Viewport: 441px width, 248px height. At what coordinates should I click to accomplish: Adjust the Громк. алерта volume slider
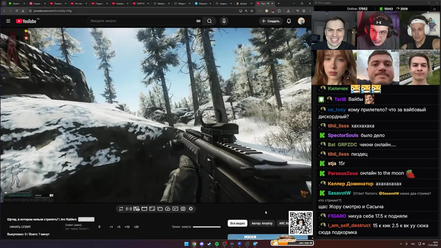pyautogui.click(x=207, y=227)
